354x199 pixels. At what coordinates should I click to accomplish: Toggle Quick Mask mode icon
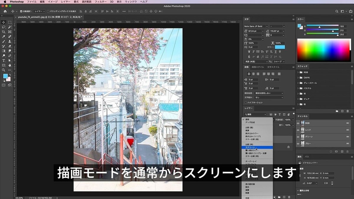tap(4, 85)
